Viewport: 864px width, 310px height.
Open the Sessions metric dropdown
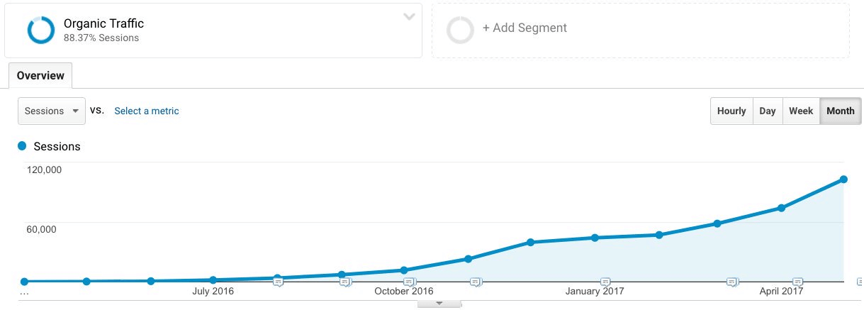[52, 111]
